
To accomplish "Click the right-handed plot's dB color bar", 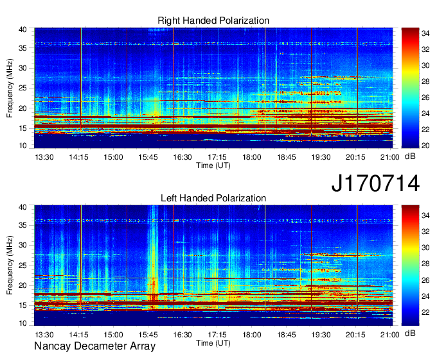I will [x=410, y=88].
